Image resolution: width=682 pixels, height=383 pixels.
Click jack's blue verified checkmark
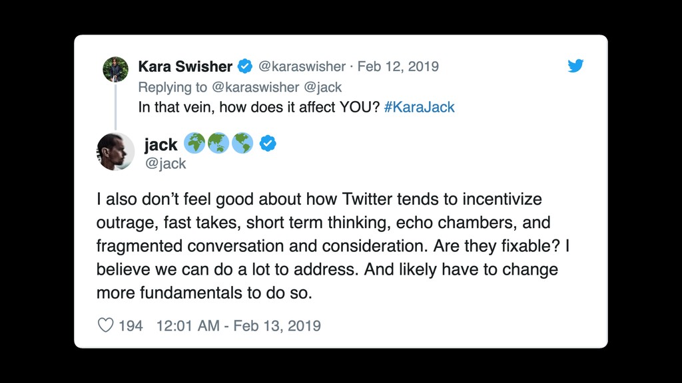click(268, 144)
